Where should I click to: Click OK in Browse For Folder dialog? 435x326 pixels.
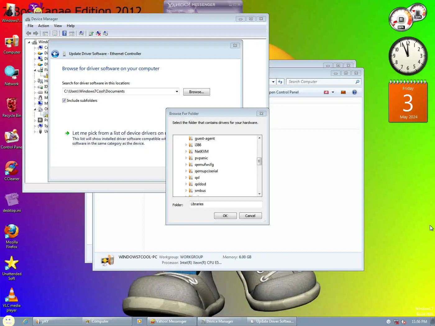[x=225, y=216]
